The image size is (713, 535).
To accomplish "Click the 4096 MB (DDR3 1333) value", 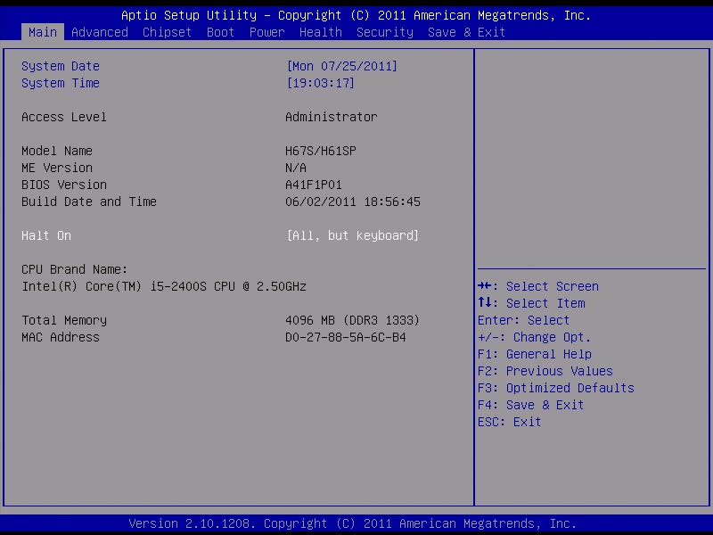I will coord(352,320).
